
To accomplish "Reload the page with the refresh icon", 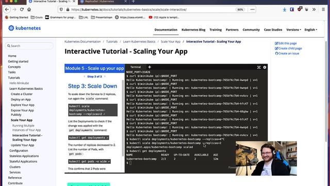I will click(x=22, y=9).
